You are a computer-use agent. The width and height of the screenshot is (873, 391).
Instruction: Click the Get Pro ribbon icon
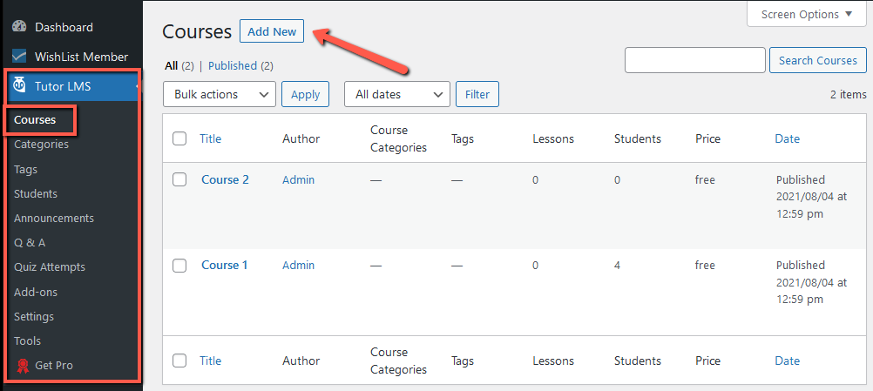coord(21,366)
